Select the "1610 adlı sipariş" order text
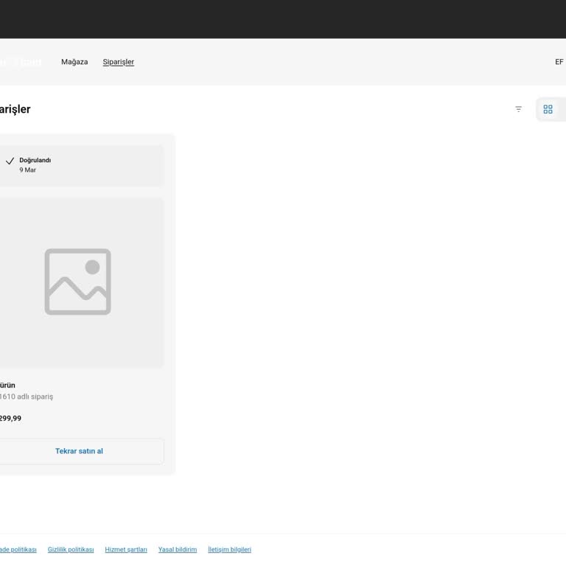This screenshot has width=566, height=566. pyautogui.click(x=27, y=396)
